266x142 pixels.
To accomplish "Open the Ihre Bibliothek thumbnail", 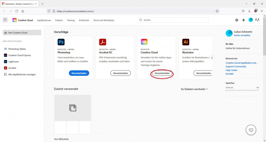I will click(72, 115).
